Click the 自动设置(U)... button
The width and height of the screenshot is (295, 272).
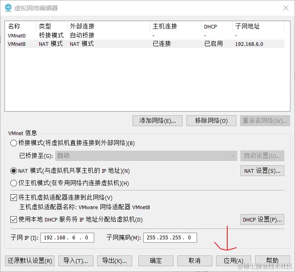(x=262, y=156)
